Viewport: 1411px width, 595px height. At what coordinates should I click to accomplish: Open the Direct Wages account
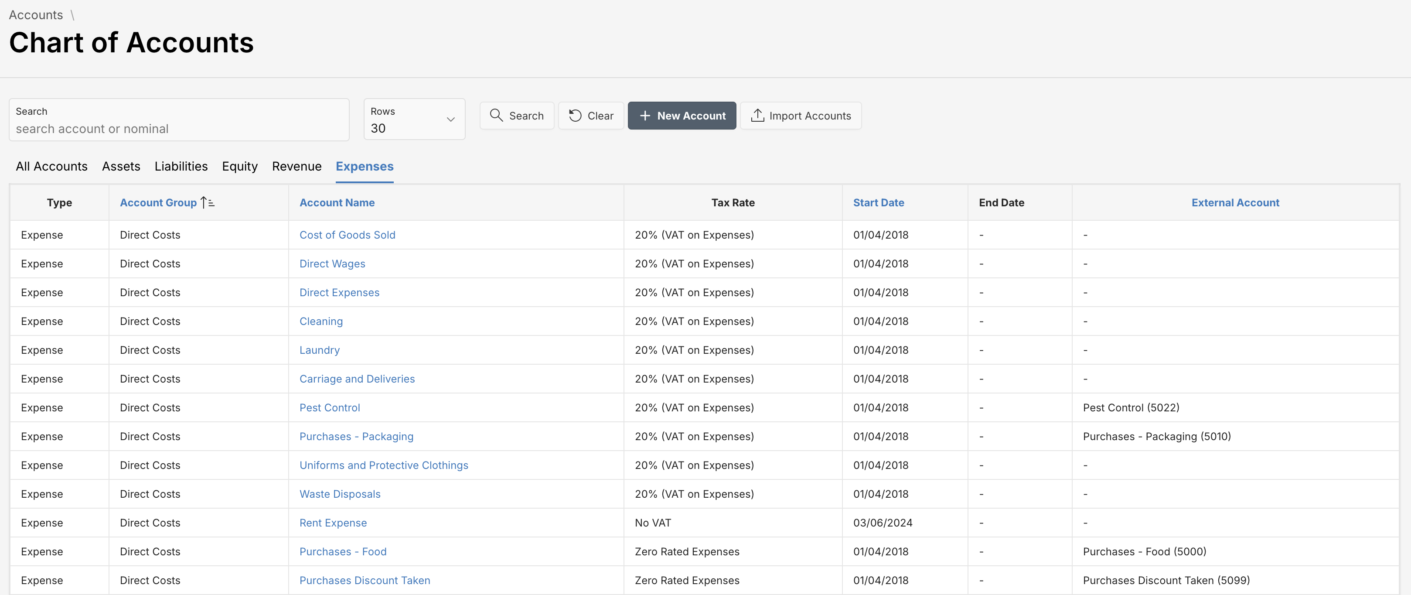332,264
